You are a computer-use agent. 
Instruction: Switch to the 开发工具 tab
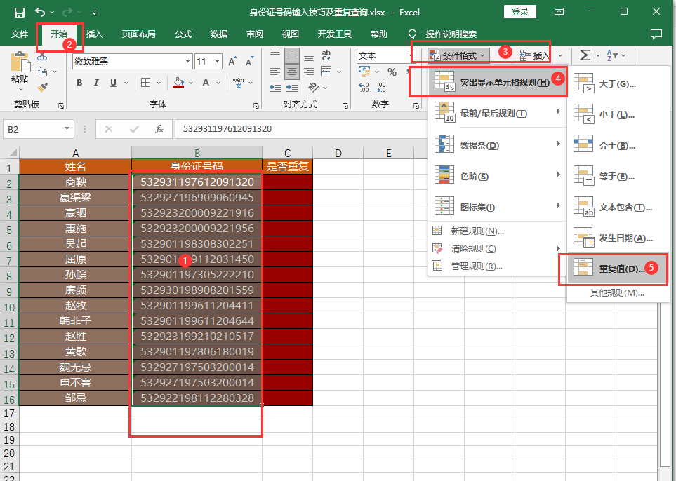coord(335,34)
